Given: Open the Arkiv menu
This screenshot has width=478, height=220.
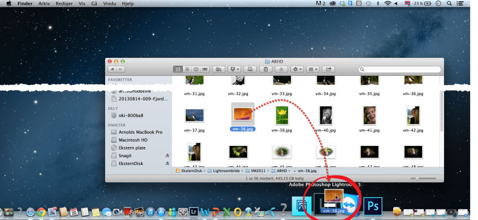Looking at the screenshot, I should [44, 4].
